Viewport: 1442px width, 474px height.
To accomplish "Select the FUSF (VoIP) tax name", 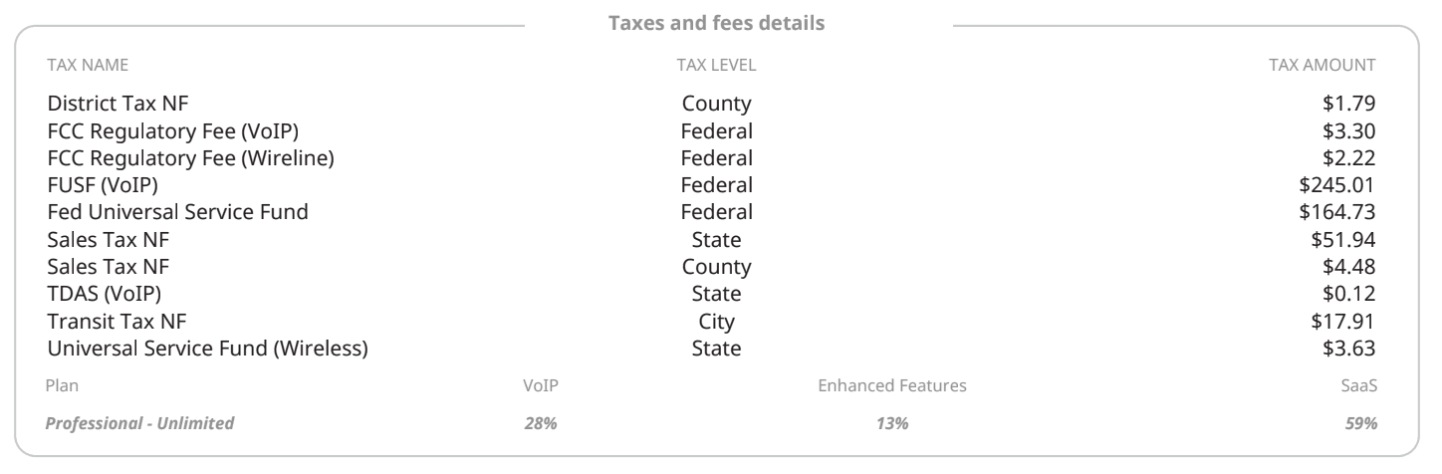I will [103, 185].
